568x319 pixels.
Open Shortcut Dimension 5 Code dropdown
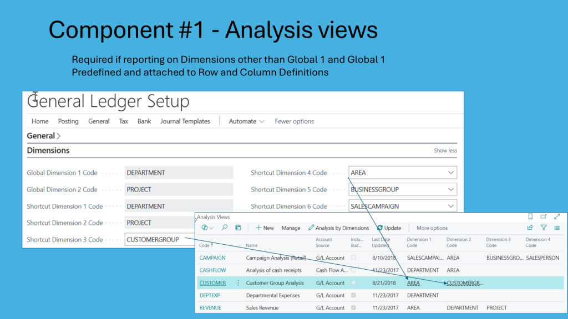450,189
